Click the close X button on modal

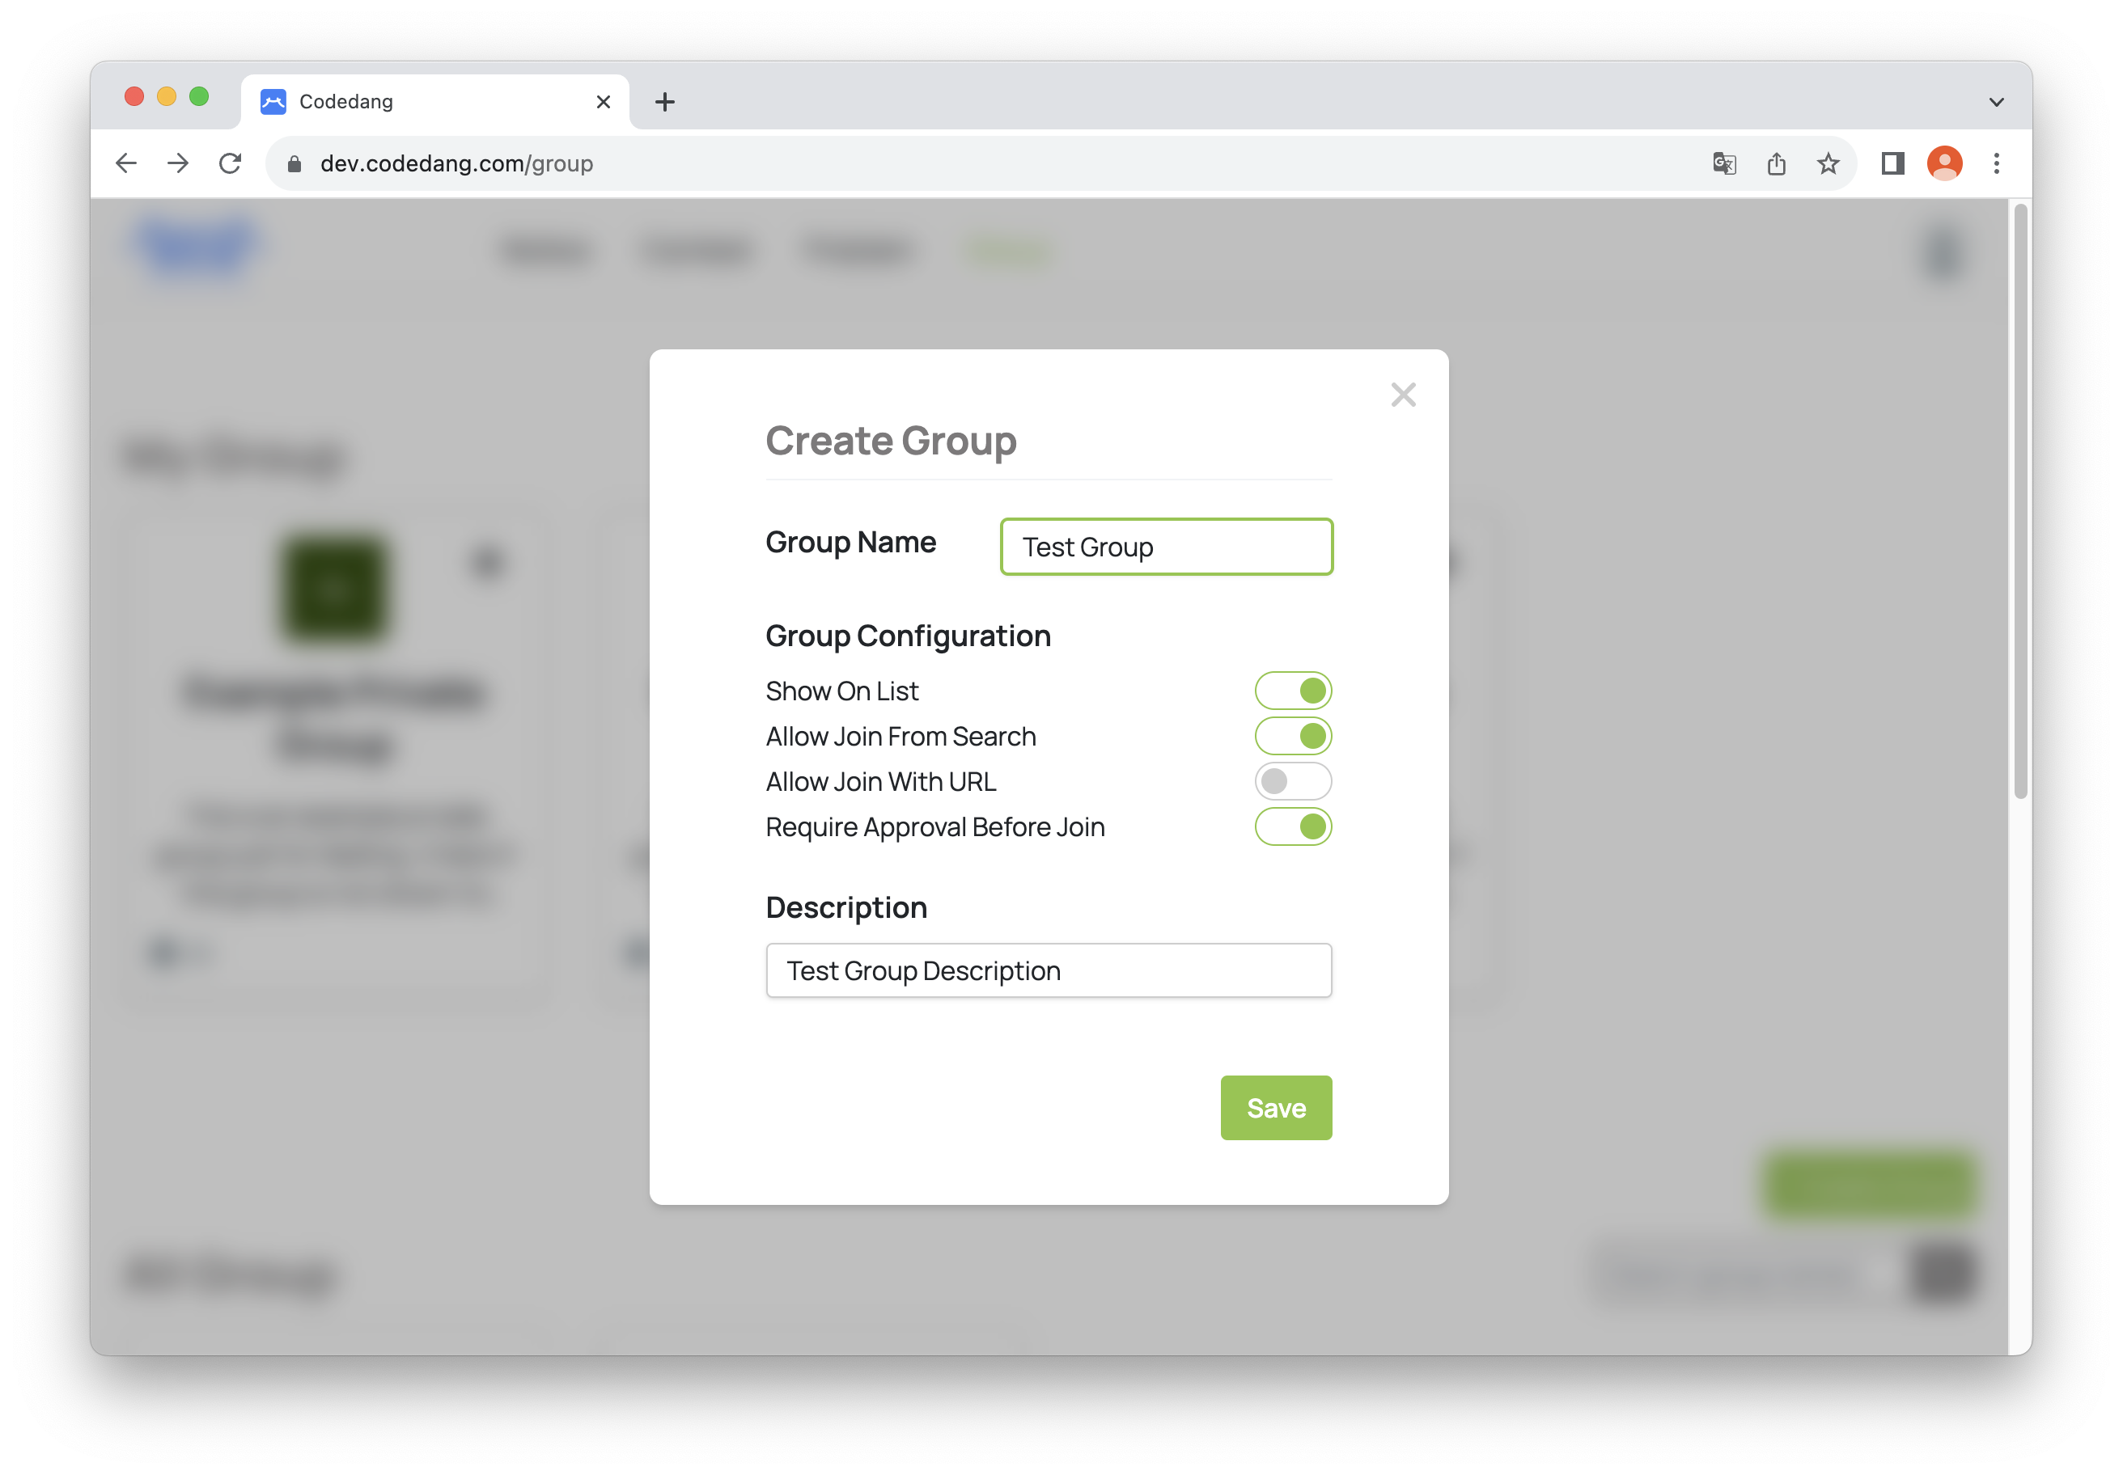point(1404,395)
